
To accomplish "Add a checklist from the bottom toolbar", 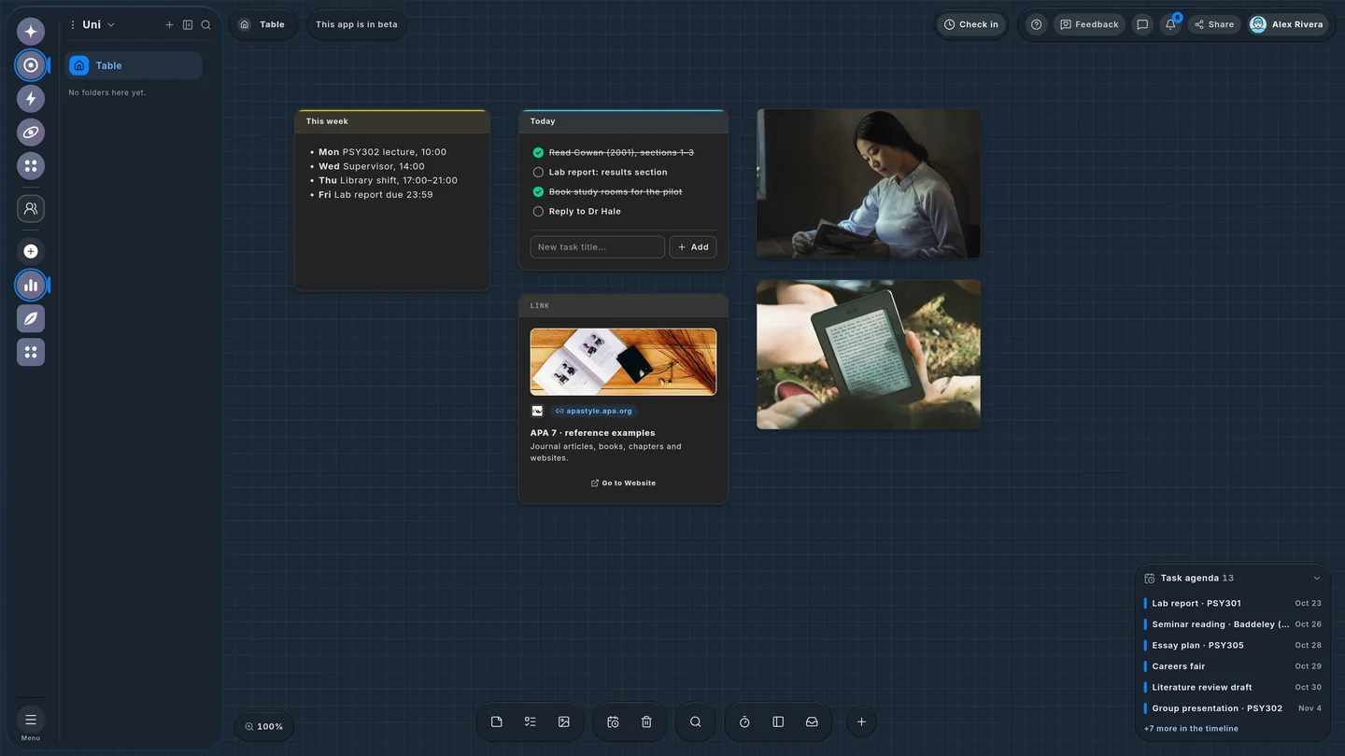I will [x=531, y=722].
